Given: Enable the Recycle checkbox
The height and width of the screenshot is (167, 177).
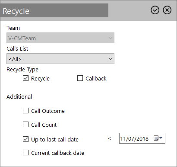Looking at the screenshot, I should (25, 78).
